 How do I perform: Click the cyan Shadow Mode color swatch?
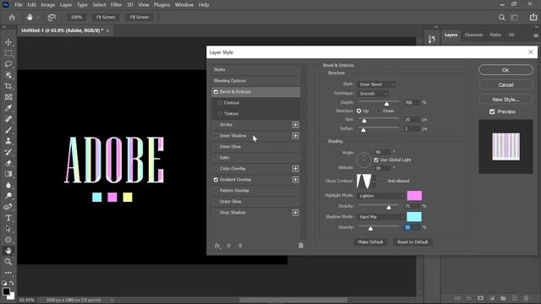coord(414,217)
